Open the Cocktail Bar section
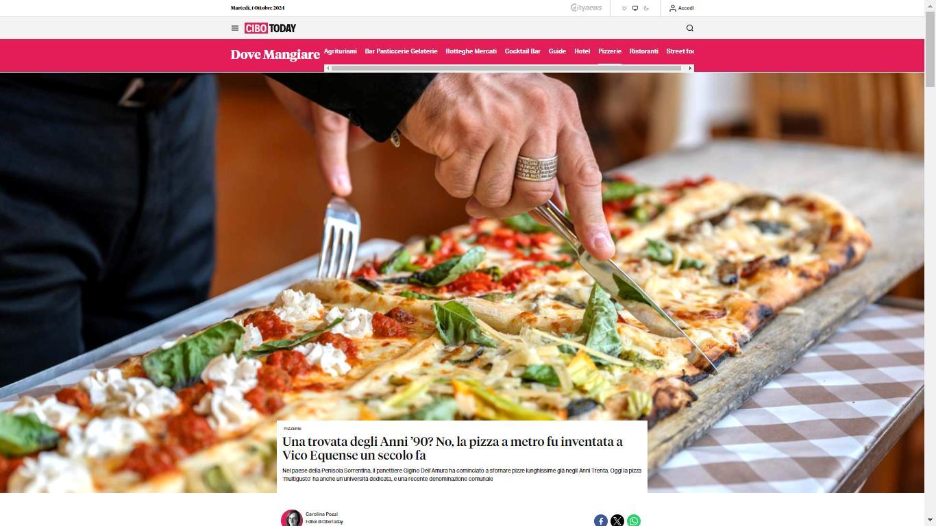This screenshot has height=526, width=936. (x=523, y=51)
